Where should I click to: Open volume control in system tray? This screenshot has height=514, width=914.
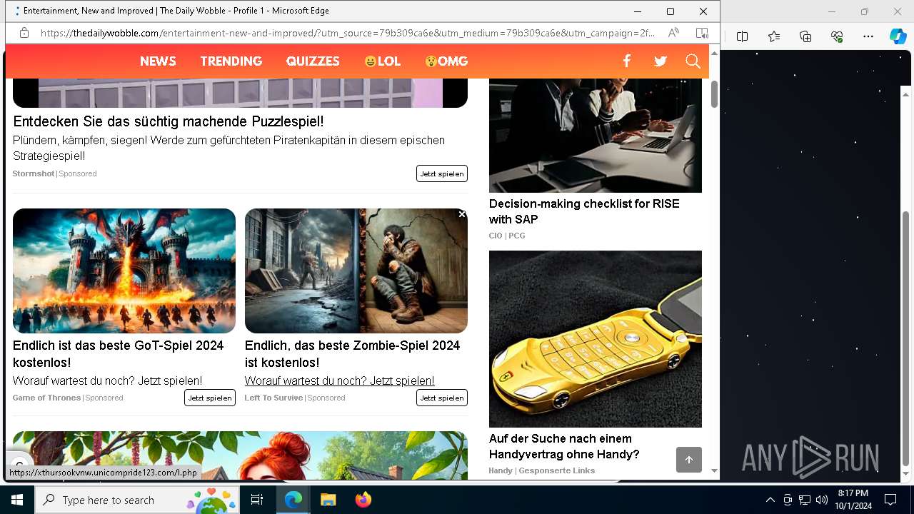coord(821,500)
